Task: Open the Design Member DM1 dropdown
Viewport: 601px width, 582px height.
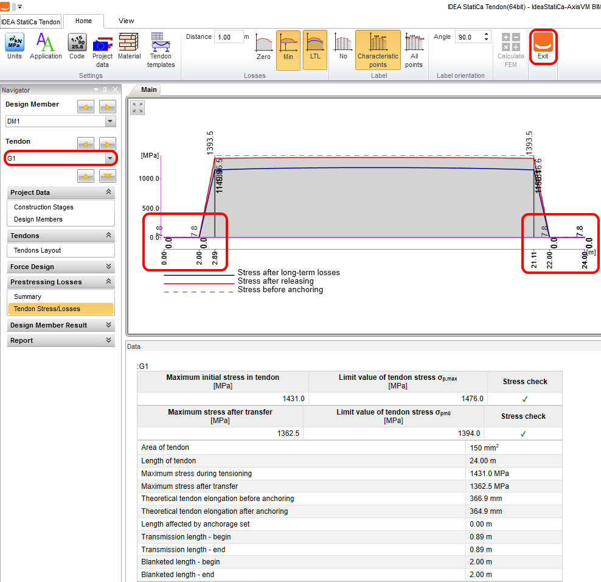Action: [x=110, y=122]
